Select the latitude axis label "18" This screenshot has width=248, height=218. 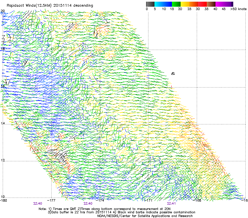tap(3, 49)
